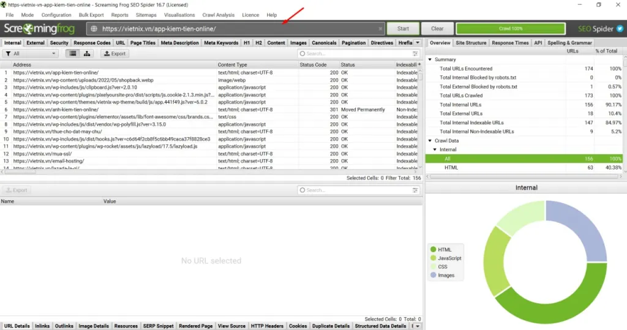Focus the crawl URL input field
This screenshot has height=330, width=627.
pos(236,29)
